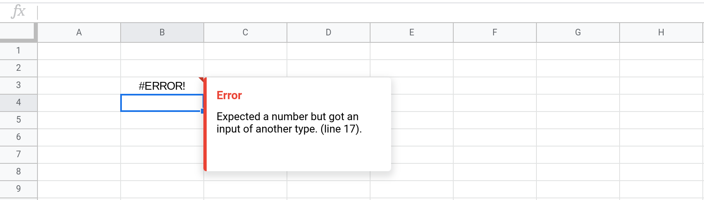Select column C header
This screenshot has width=704, height=200.
point(245,33)
